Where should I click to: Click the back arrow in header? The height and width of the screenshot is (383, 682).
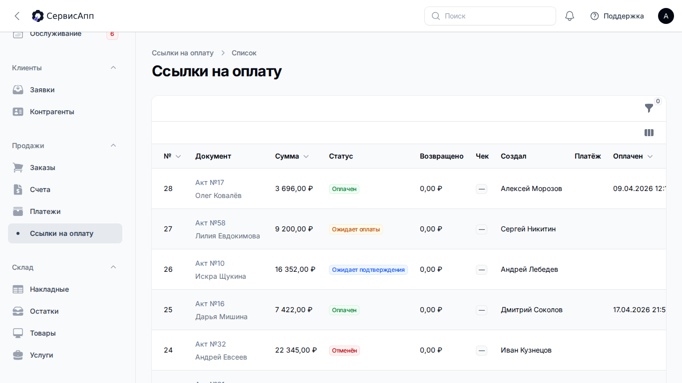(x=17, y=16)
